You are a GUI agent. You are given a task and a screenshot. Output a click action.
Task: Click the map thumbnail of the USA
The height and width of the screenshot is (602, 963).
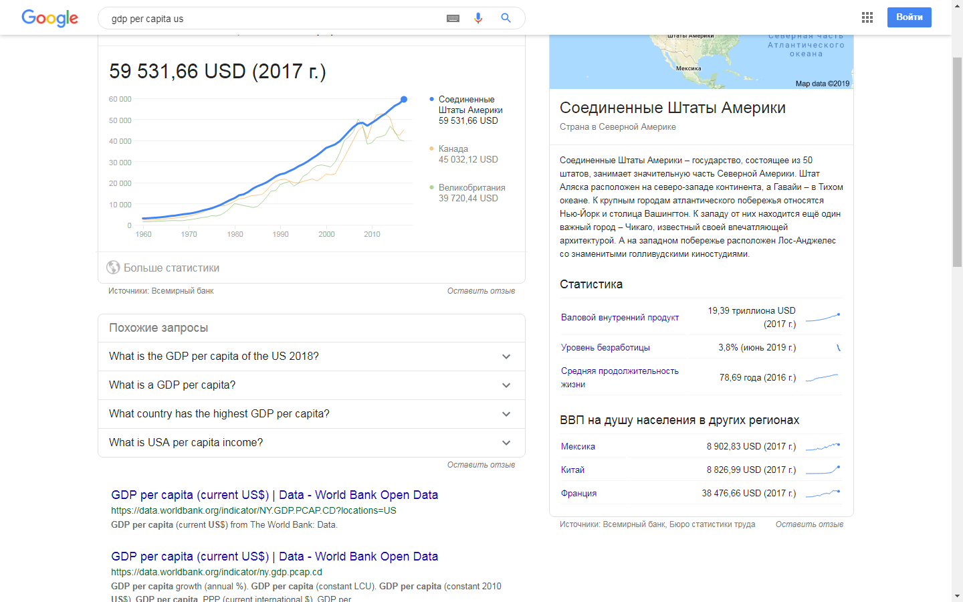click(702, 62)
